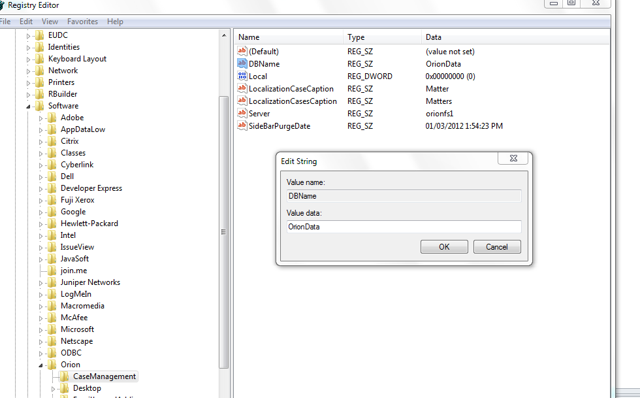The image size is (640, 398).
Task: Click the tree pane vertical scrollbar thumb
Action: pos(223,232)
